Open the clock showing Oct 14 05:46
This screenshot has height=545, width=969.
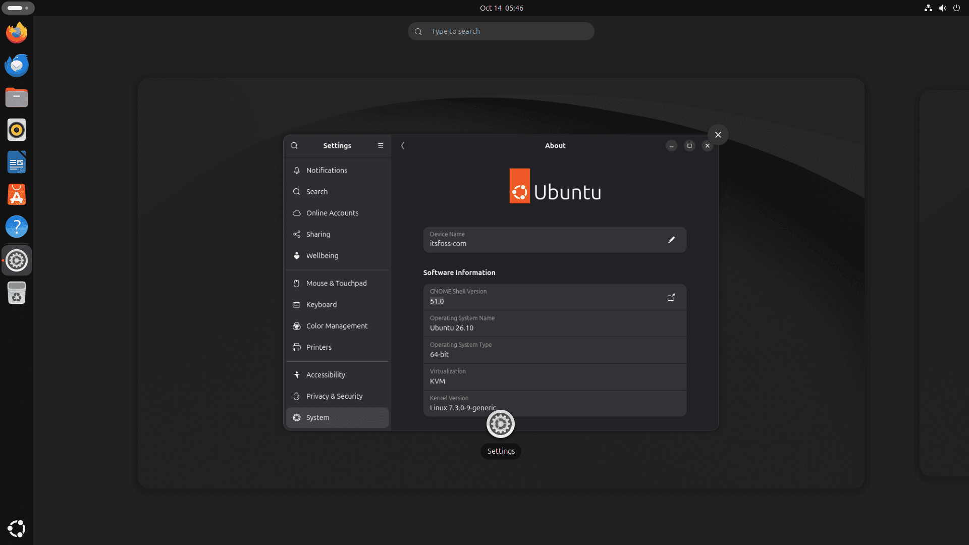pyautogui.click(x=501, y=8)
